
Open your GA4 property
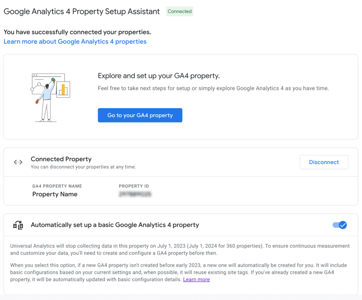coord(140,115)
